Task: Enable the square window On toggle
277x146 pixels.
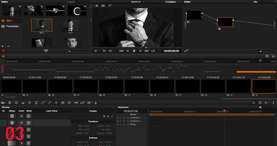Action: click(x=3, y=116)
